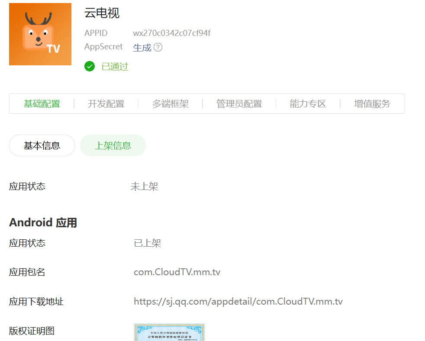The image size is (425, 341).
Task: Click the 版权证明图 label
Action: [x=32, y=331]
